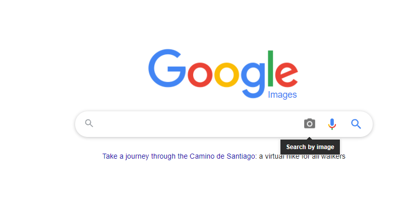
Task: Click the green letter l in the logo
Action: click(x=270, y=68)
